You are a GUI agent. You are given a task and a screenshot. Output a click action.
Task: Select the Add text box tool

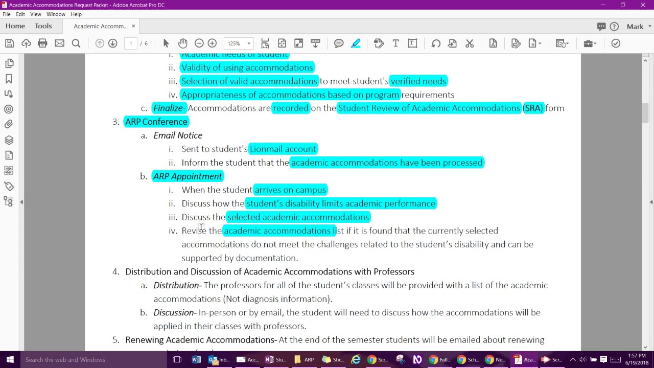[x=412, y=43]
